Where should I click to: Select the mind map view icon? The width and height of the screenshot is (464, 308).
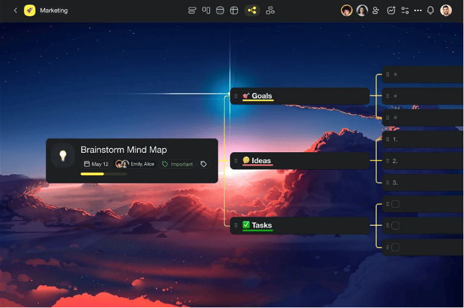pyautogui.click(x=252, y=11)
